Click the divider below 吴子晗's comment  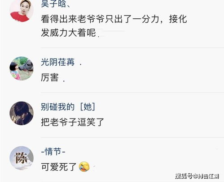(x=132, y=48)
